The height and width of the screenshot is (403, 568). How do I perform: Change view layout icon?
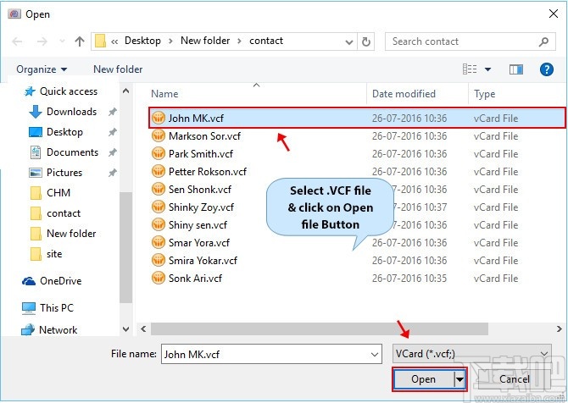470,69
